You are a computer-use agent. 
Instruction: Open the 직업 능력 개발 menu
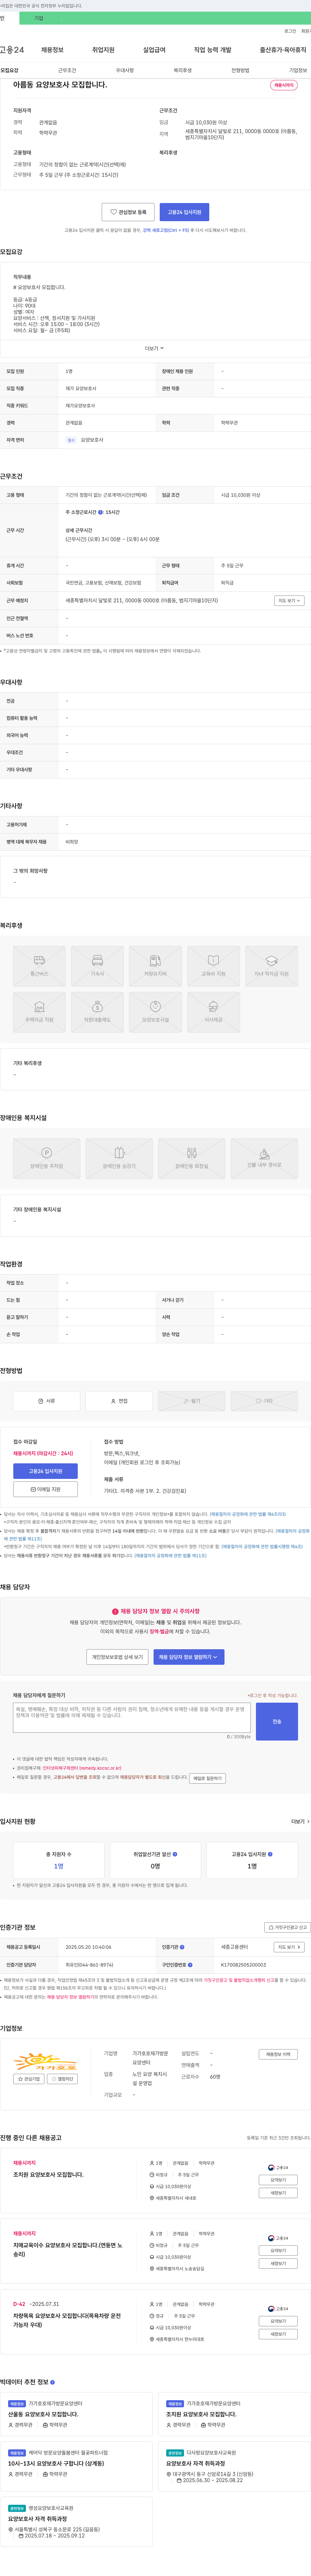click(212, 50)
